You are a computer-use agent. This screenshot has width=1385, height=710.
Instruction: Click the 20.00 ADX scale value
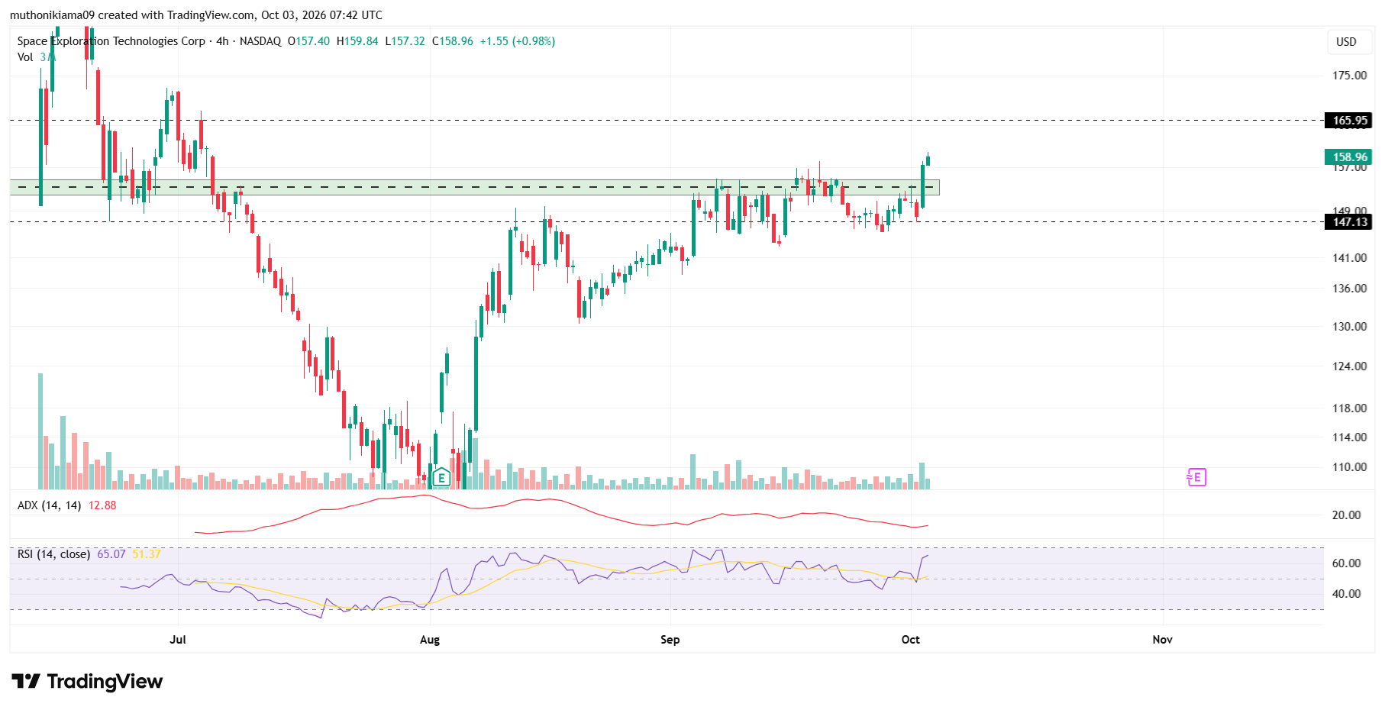click(x=1346, y=515)
